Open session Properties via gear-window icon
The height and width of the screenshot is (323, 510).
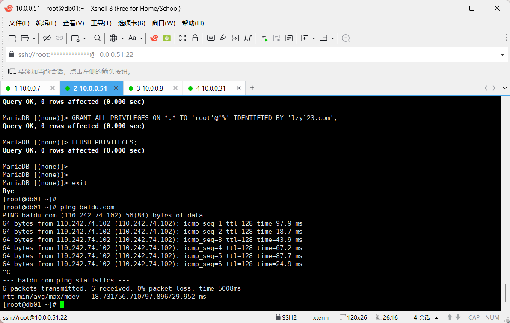(x=75, y=38)
